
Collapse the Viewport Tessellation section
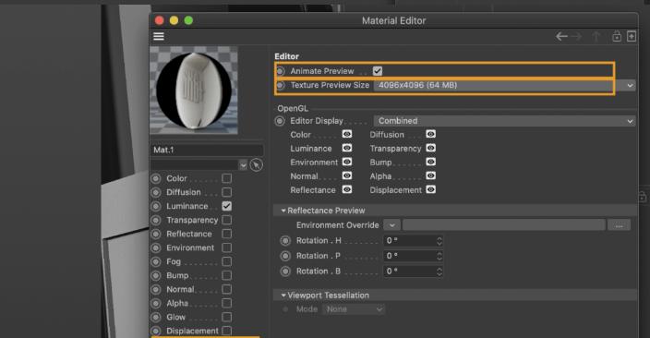click(283, 296)
